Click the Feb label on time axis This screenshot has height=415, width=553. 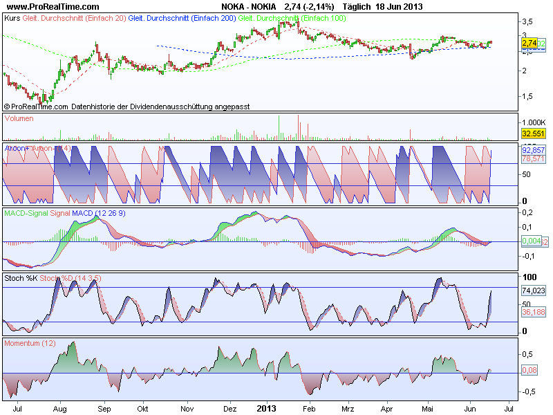309,409
